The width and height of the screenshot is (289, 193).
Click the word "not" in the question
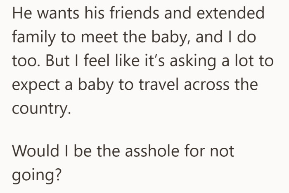tap(221, 151)
